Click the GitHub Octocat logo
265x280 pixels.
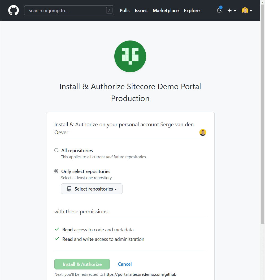point(14,11)
